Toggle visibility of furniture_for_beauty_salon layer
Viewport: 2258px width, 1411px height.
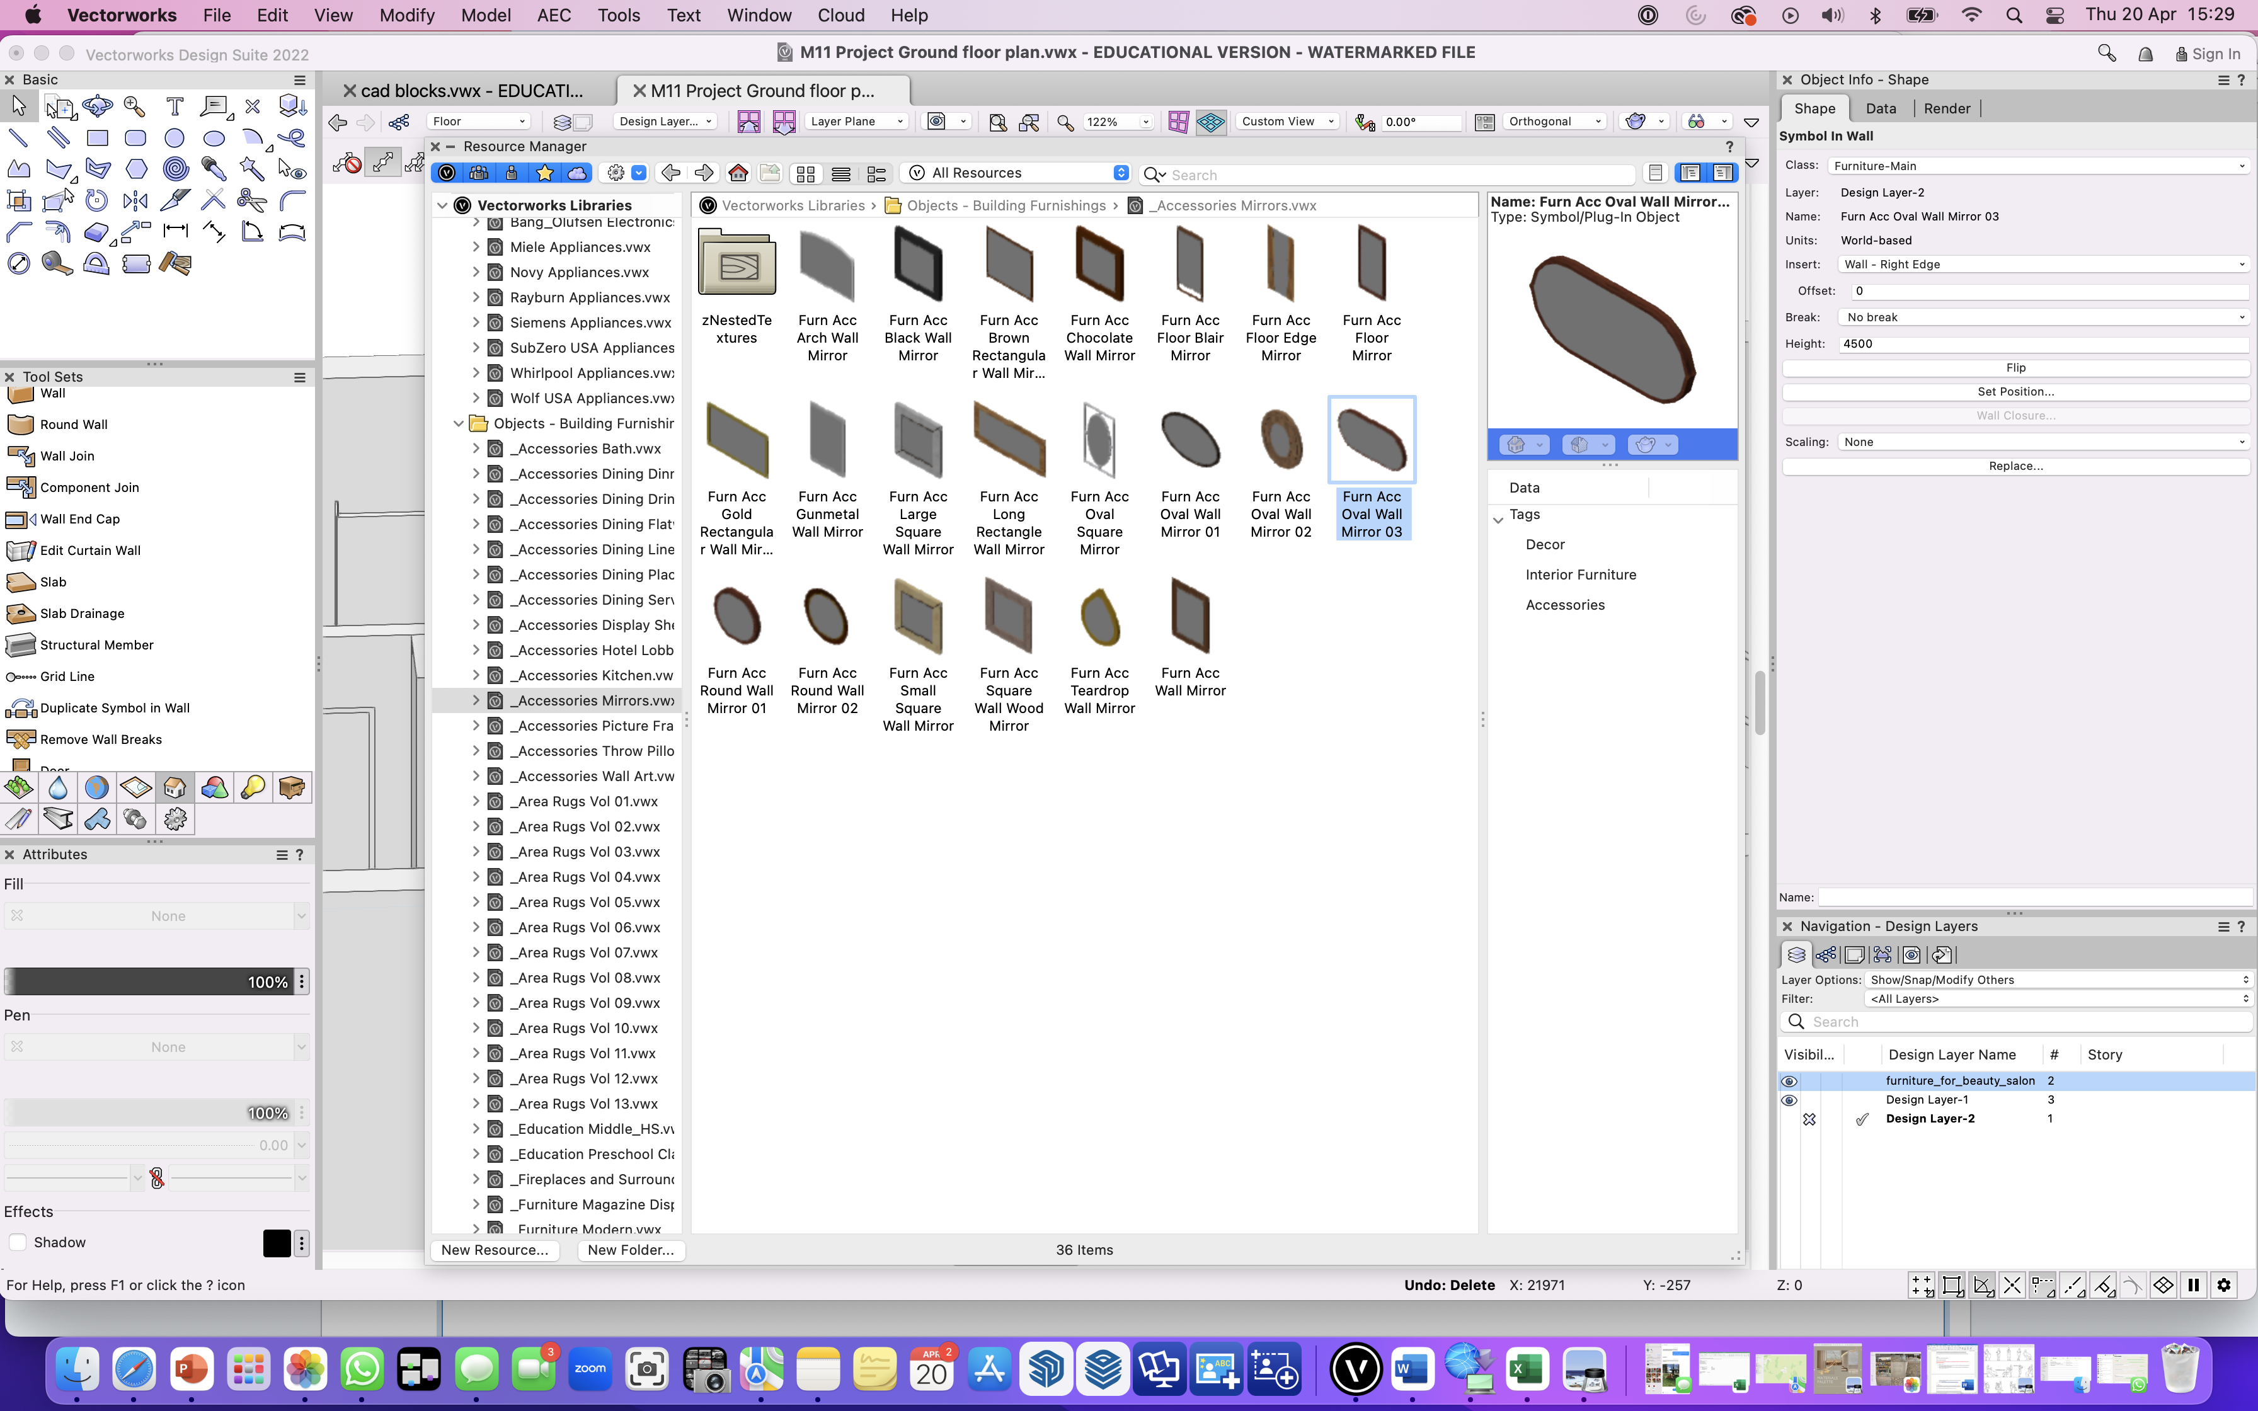1789,1081
